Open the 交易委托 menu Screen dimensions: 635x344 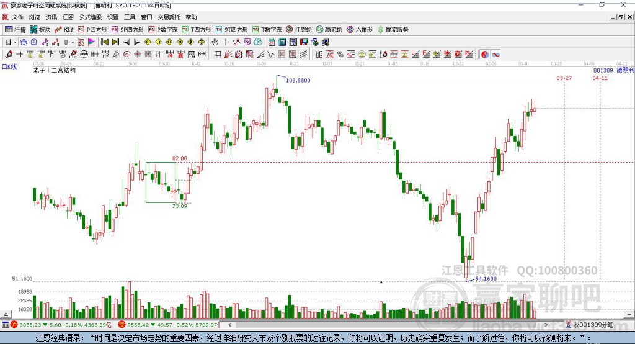169,17
